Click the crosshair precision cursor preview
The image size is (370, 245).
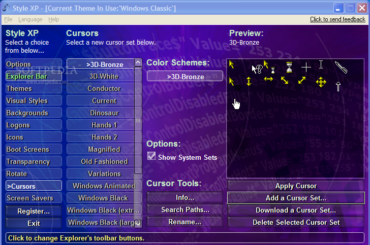click(306, 67)
